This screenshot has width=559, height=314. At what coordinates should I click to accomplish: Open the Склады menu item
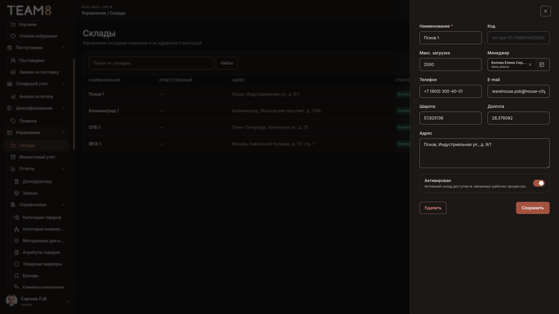36,145
